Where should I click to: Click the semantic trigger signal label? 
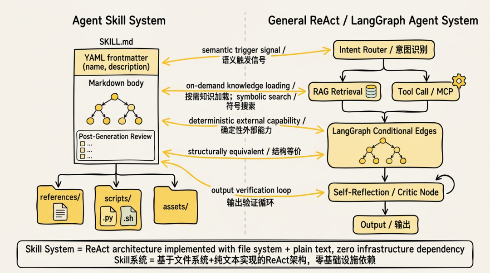pyautogui.click(x=244, y=50)
